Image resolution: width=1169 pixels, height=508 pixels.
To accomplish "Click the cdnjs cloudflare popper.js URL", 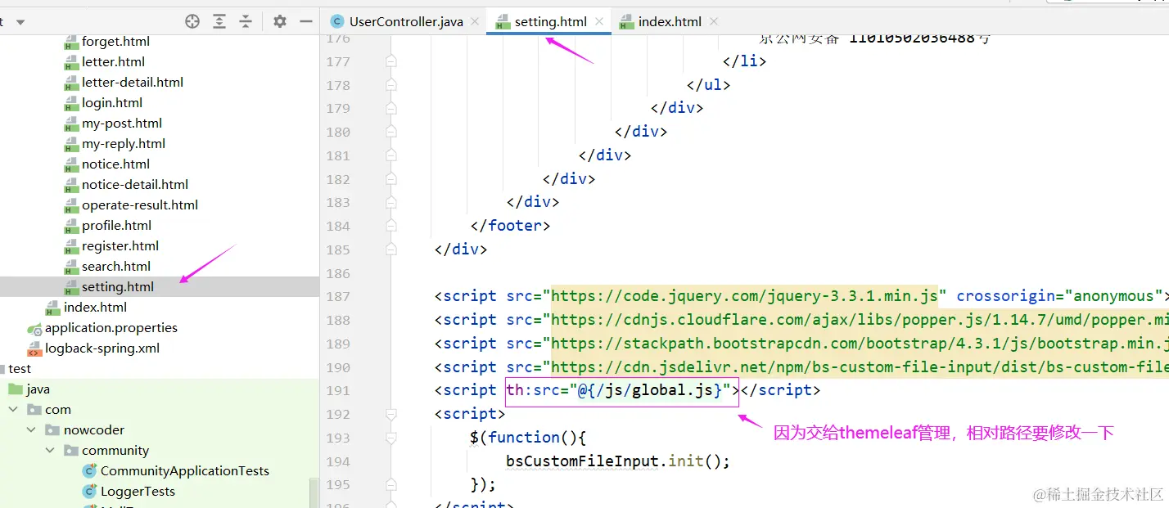I will point(860,320).
